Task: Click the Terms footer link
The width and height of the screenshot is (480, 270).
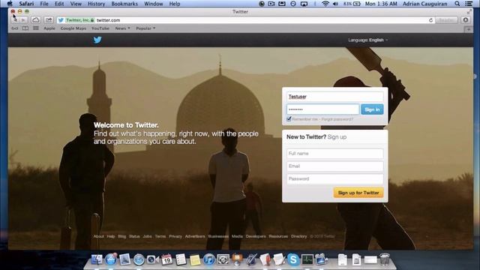Action: pos(160,236)
